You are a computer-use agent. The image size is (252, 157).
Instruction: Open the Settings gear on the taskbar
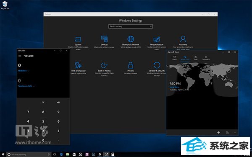point(100,154)
